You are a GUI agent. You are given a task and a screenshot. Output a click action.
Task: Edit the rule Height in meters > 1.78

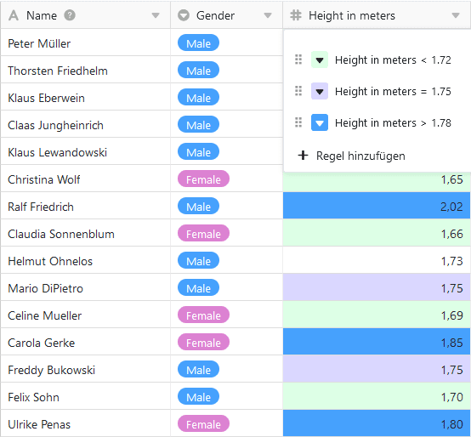[393, 122]
